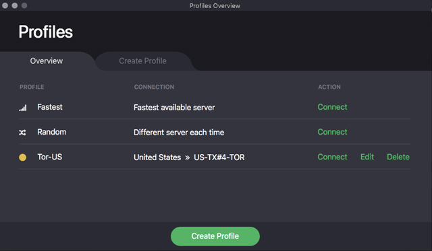Click the ACTION column header

tap(329, 87)
